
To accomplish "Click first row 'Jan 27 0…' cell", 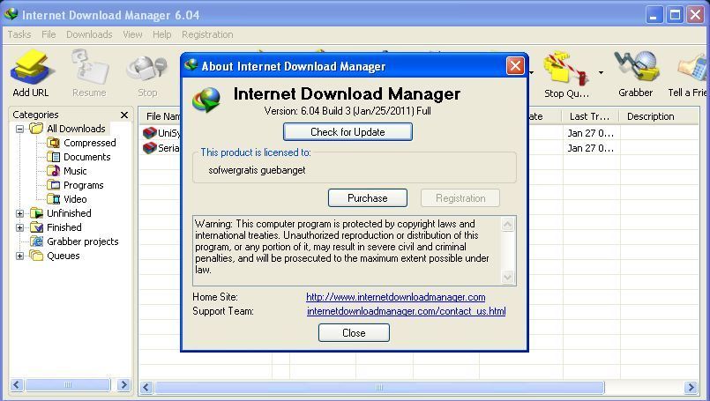I will pos(591,133).
